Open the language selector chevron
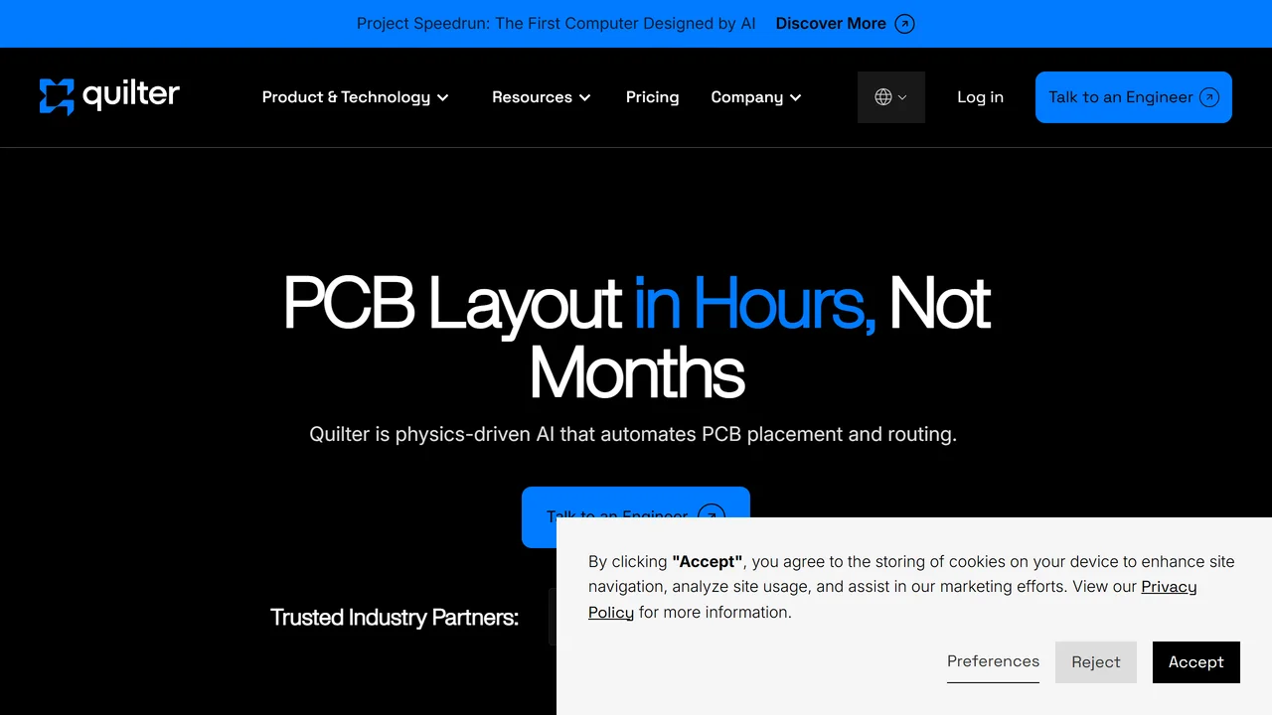This screenshot has height=715, width=1272. [x=902, y=97]
